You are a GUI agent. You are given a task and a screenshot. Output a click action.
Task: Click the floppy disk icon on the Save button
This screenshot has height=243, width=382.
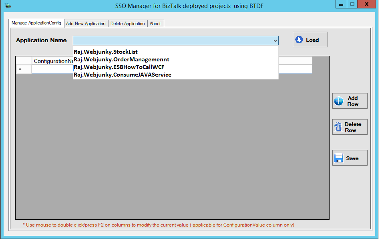click(338, 158)
